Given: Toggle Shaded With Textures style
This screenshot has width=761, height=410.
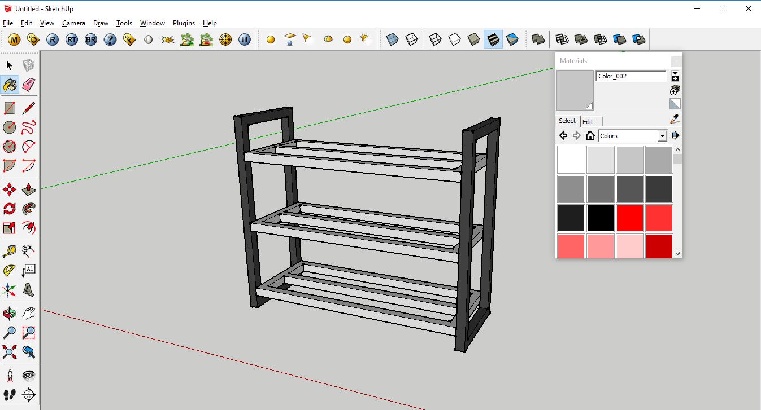Looking at the screenshot, I should point(493,39).
